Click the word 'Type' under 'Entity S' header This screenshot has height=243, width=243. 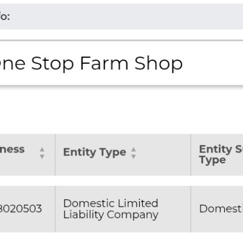point(213,160)
